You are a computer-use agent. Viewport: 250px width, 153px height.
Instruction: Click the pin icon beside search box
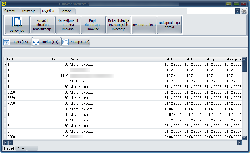244,11
